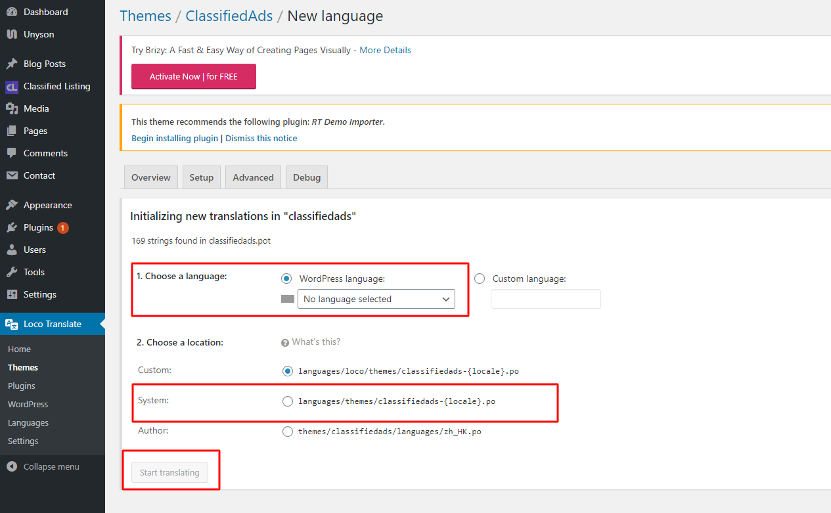Image resolution: width=831 pixels, height=513 pixels.
Task: Click the Plugins plug icon
Action: coord(12,227)
